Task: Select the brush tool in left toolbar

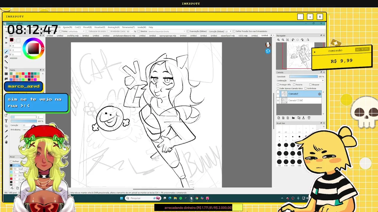Action: (x=6, y=52)
